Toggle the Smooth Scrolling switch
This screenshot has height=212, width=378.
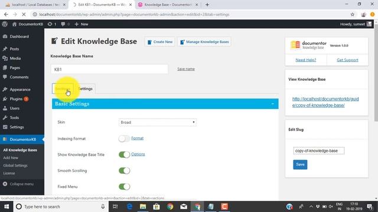coord(124,171)
